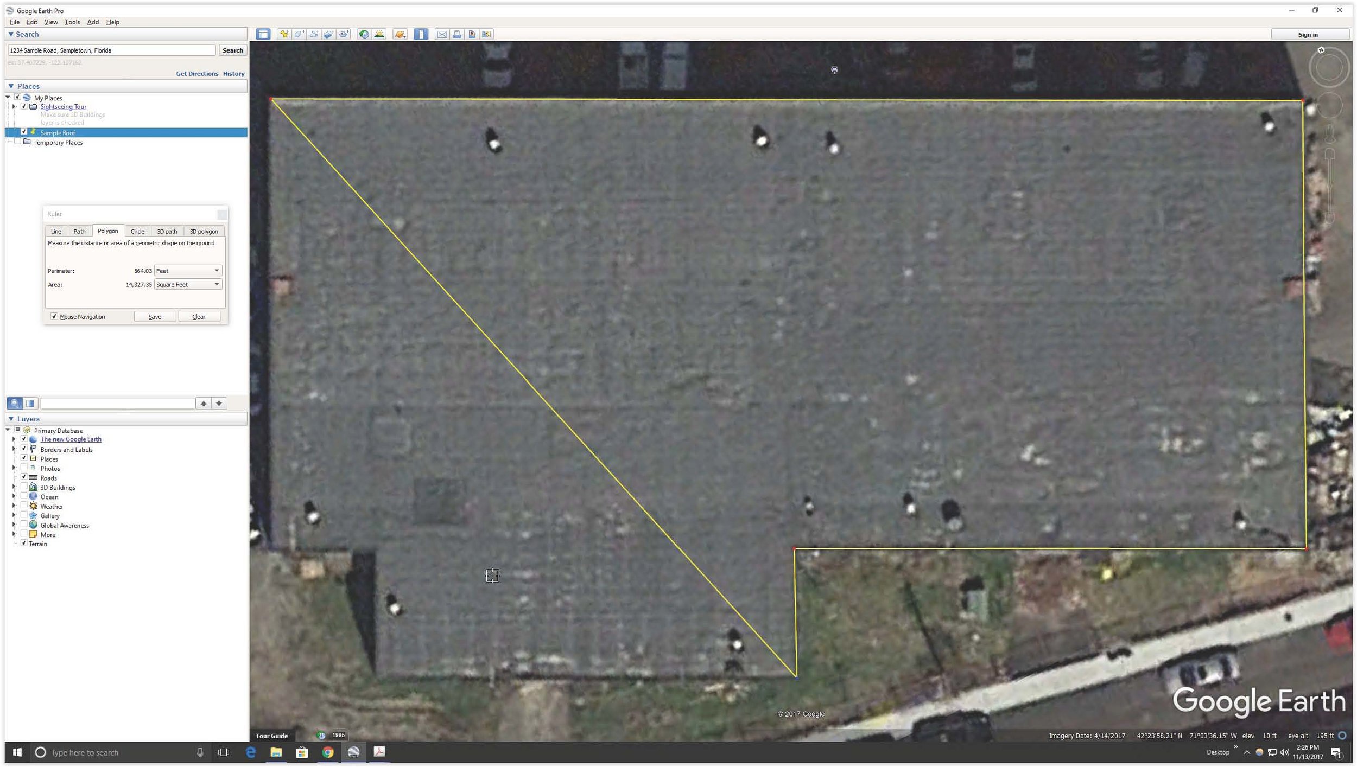Expand the More layer group

[14, 534]
